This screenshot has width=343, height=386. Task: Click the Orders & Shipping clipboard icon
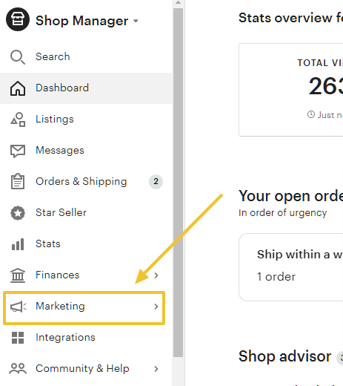click(x=18, y=181)
